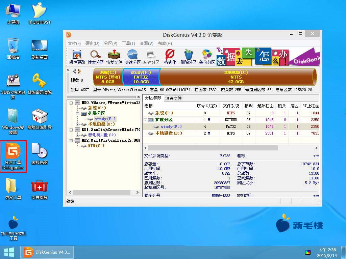Open the Recover Files (恢复文件) tool
The width and height of the screenshot is (346, 259).
pos(114,57)
